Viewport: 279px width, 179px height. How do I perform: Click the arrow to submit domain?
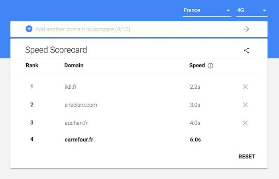[246, 29]
